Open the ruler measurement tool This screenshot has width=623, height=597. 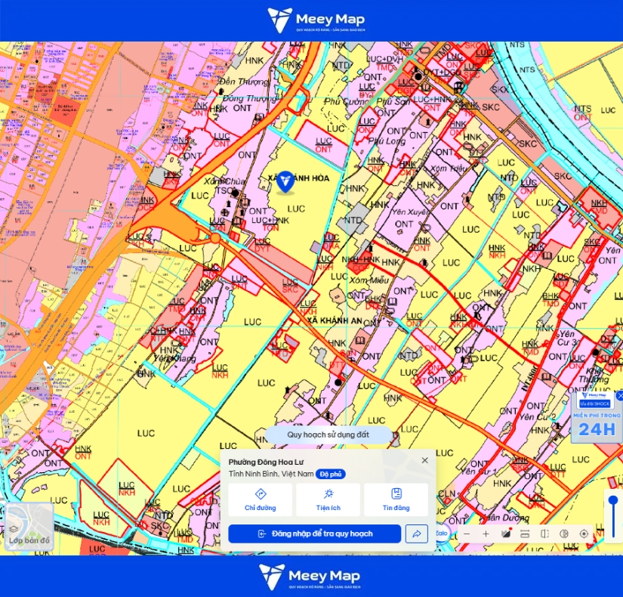point(525,534)
